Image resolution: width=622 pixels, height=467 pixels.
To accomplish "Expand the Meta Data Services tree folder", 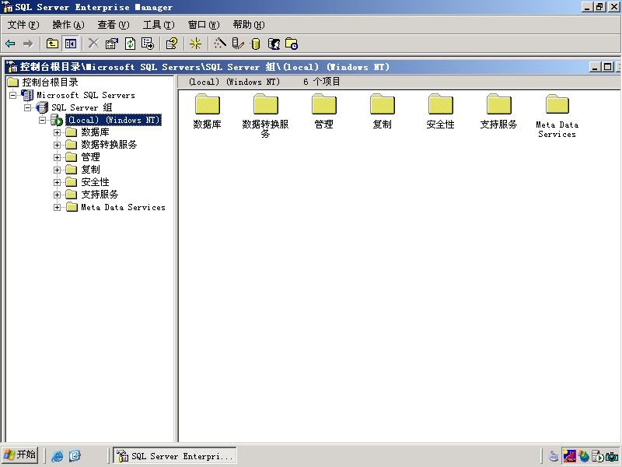I will pos(57,207).
